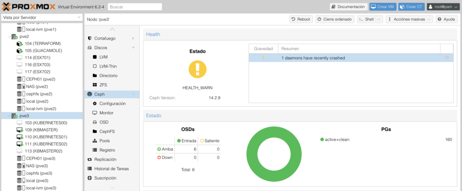This screenshot has width=462, height=191.
Task: Click the info icon on crash warning row
Action: point(447,58)
